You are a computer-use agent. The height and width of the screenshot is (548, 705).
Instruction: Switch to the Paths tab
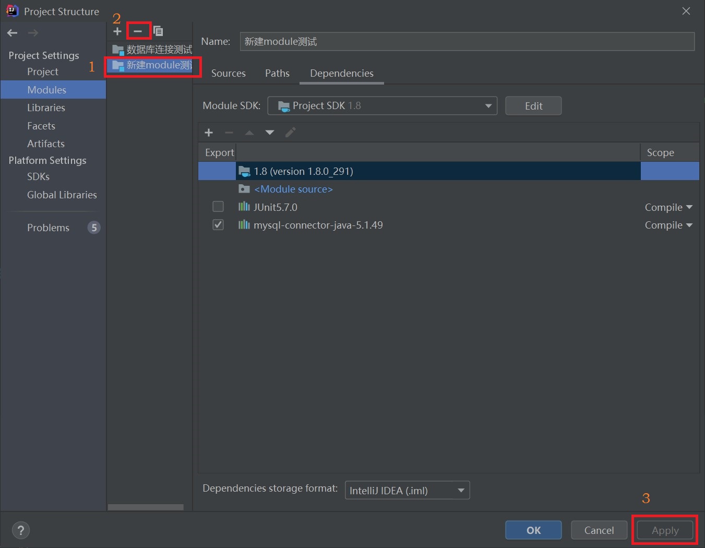pos(277,73)
